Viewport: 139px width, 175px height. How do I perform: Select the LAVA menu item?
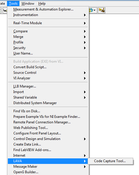[x=48, y=161]
